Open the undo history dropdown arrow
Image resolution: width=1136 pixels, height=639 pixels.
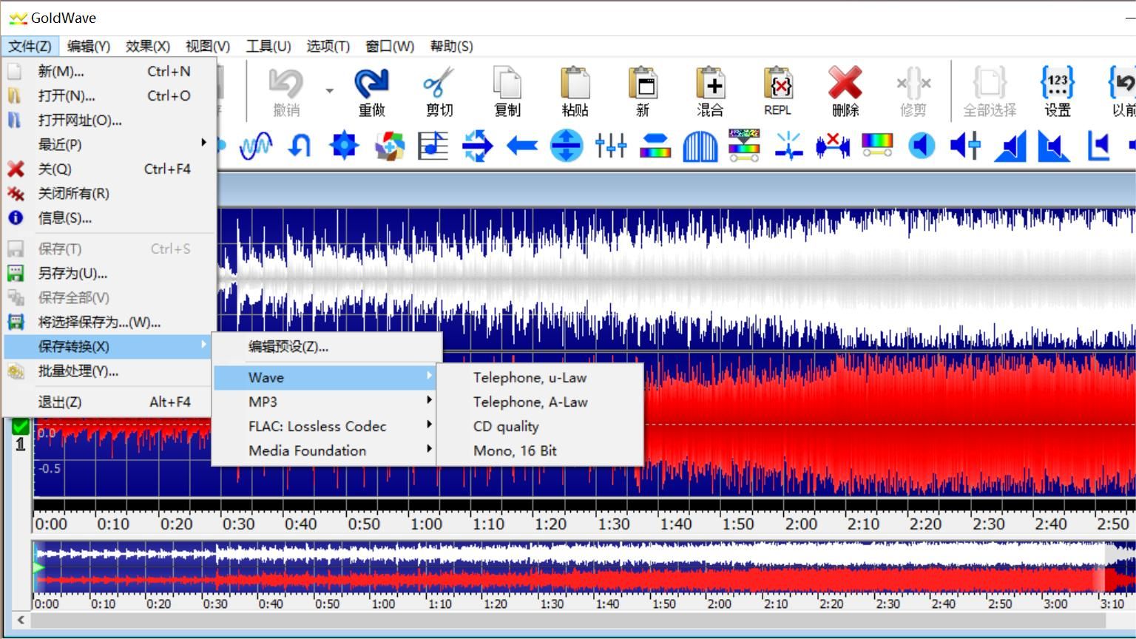pyautogui.click(x=329, y=91)
